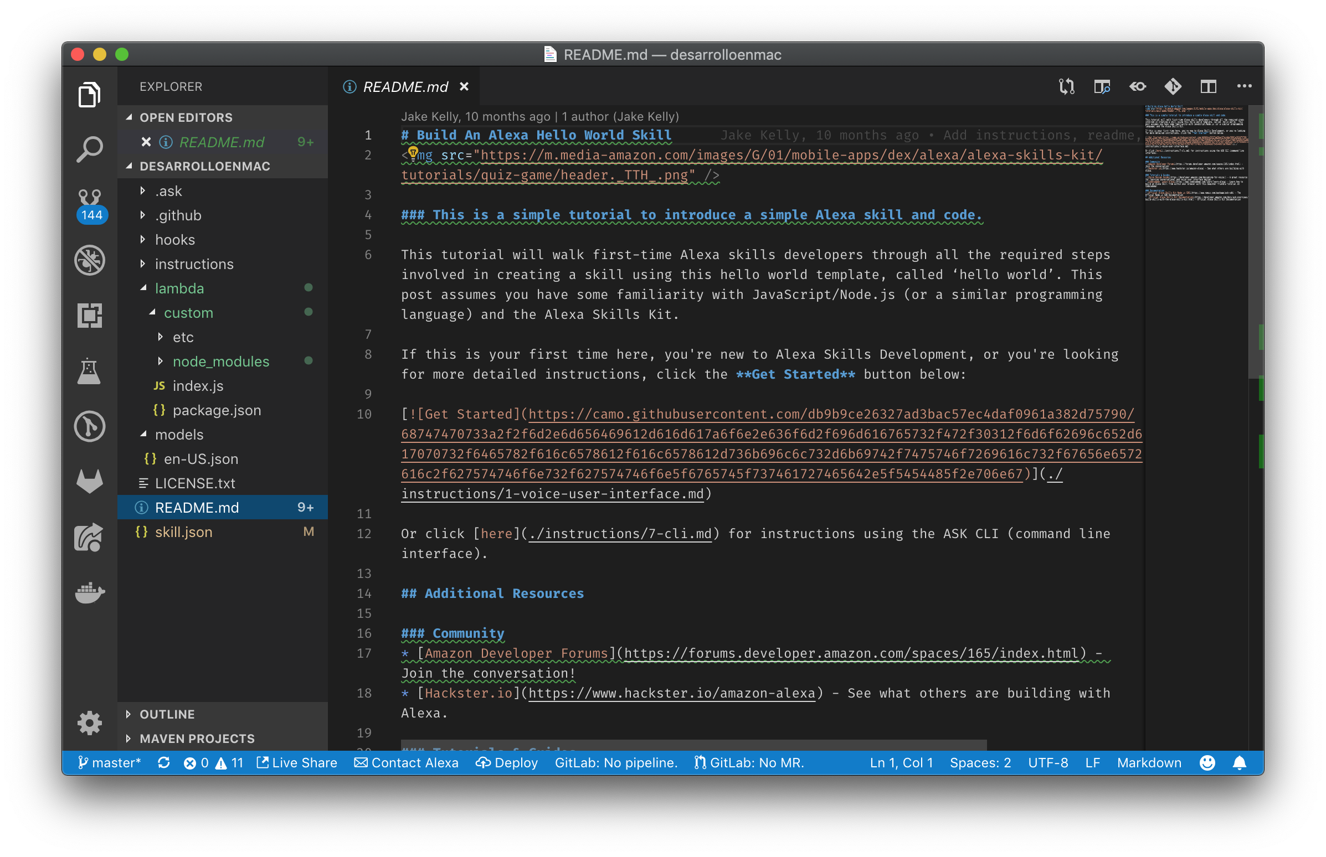This screenshot has width=1326, height=857.
Task: Open the GitLens icon in activity bar
Action: (x=89, y=426)
